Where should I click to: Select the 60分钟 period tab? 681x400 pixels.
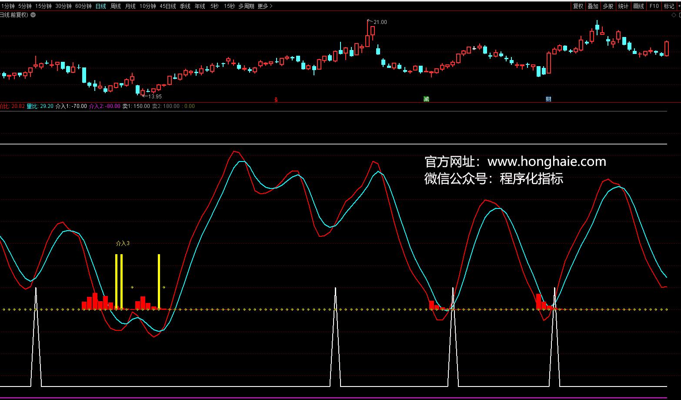[x=83, y=6]
